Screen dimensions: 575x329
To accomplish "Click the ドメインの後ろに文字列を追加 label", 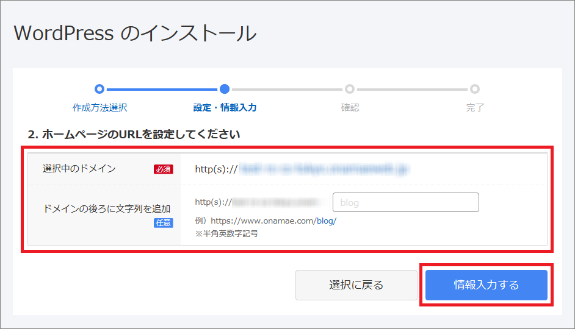I will (107, 208).
